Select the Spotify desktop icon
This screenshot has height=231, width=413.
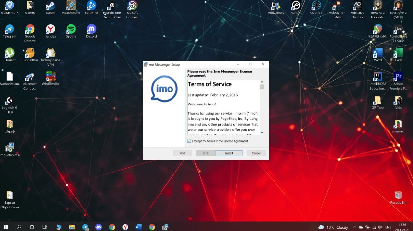[x=71, y=31]
